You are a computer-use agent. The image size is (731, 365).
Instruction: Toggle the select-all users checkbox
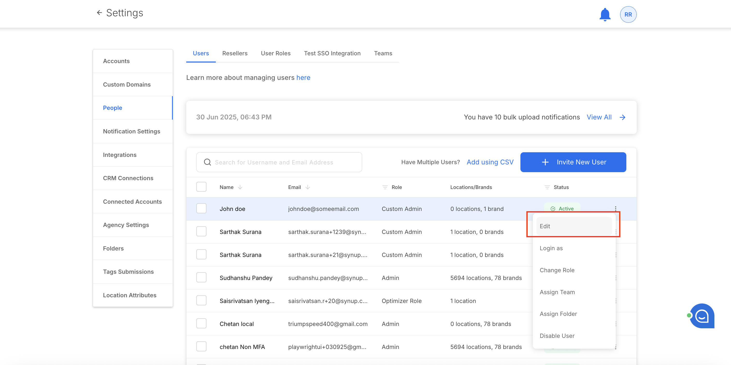coord(201,187)
